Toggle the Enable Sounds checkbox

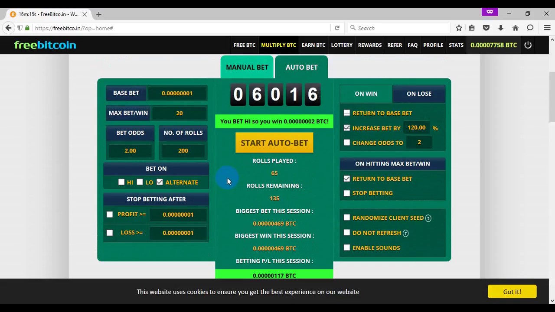[x=347, y=248]
